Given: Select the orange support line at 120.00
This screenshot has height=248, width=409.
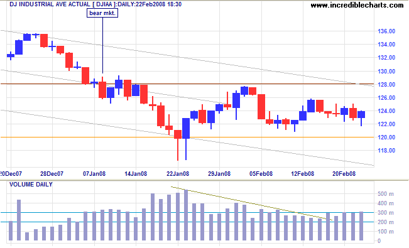Looking at the screenshot, I should pyautogui.click(x=187, y=137).
